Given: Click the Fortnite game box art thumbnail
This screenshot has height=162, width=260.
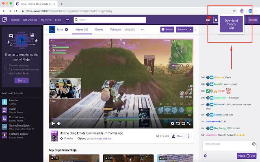Looking at the screenshot, I should [x=54, y=136].
